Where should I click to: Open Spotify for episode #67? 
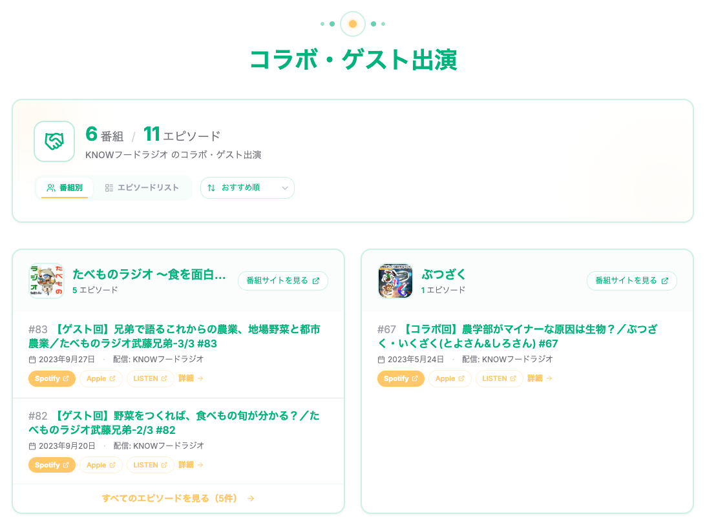coord(401,379)
